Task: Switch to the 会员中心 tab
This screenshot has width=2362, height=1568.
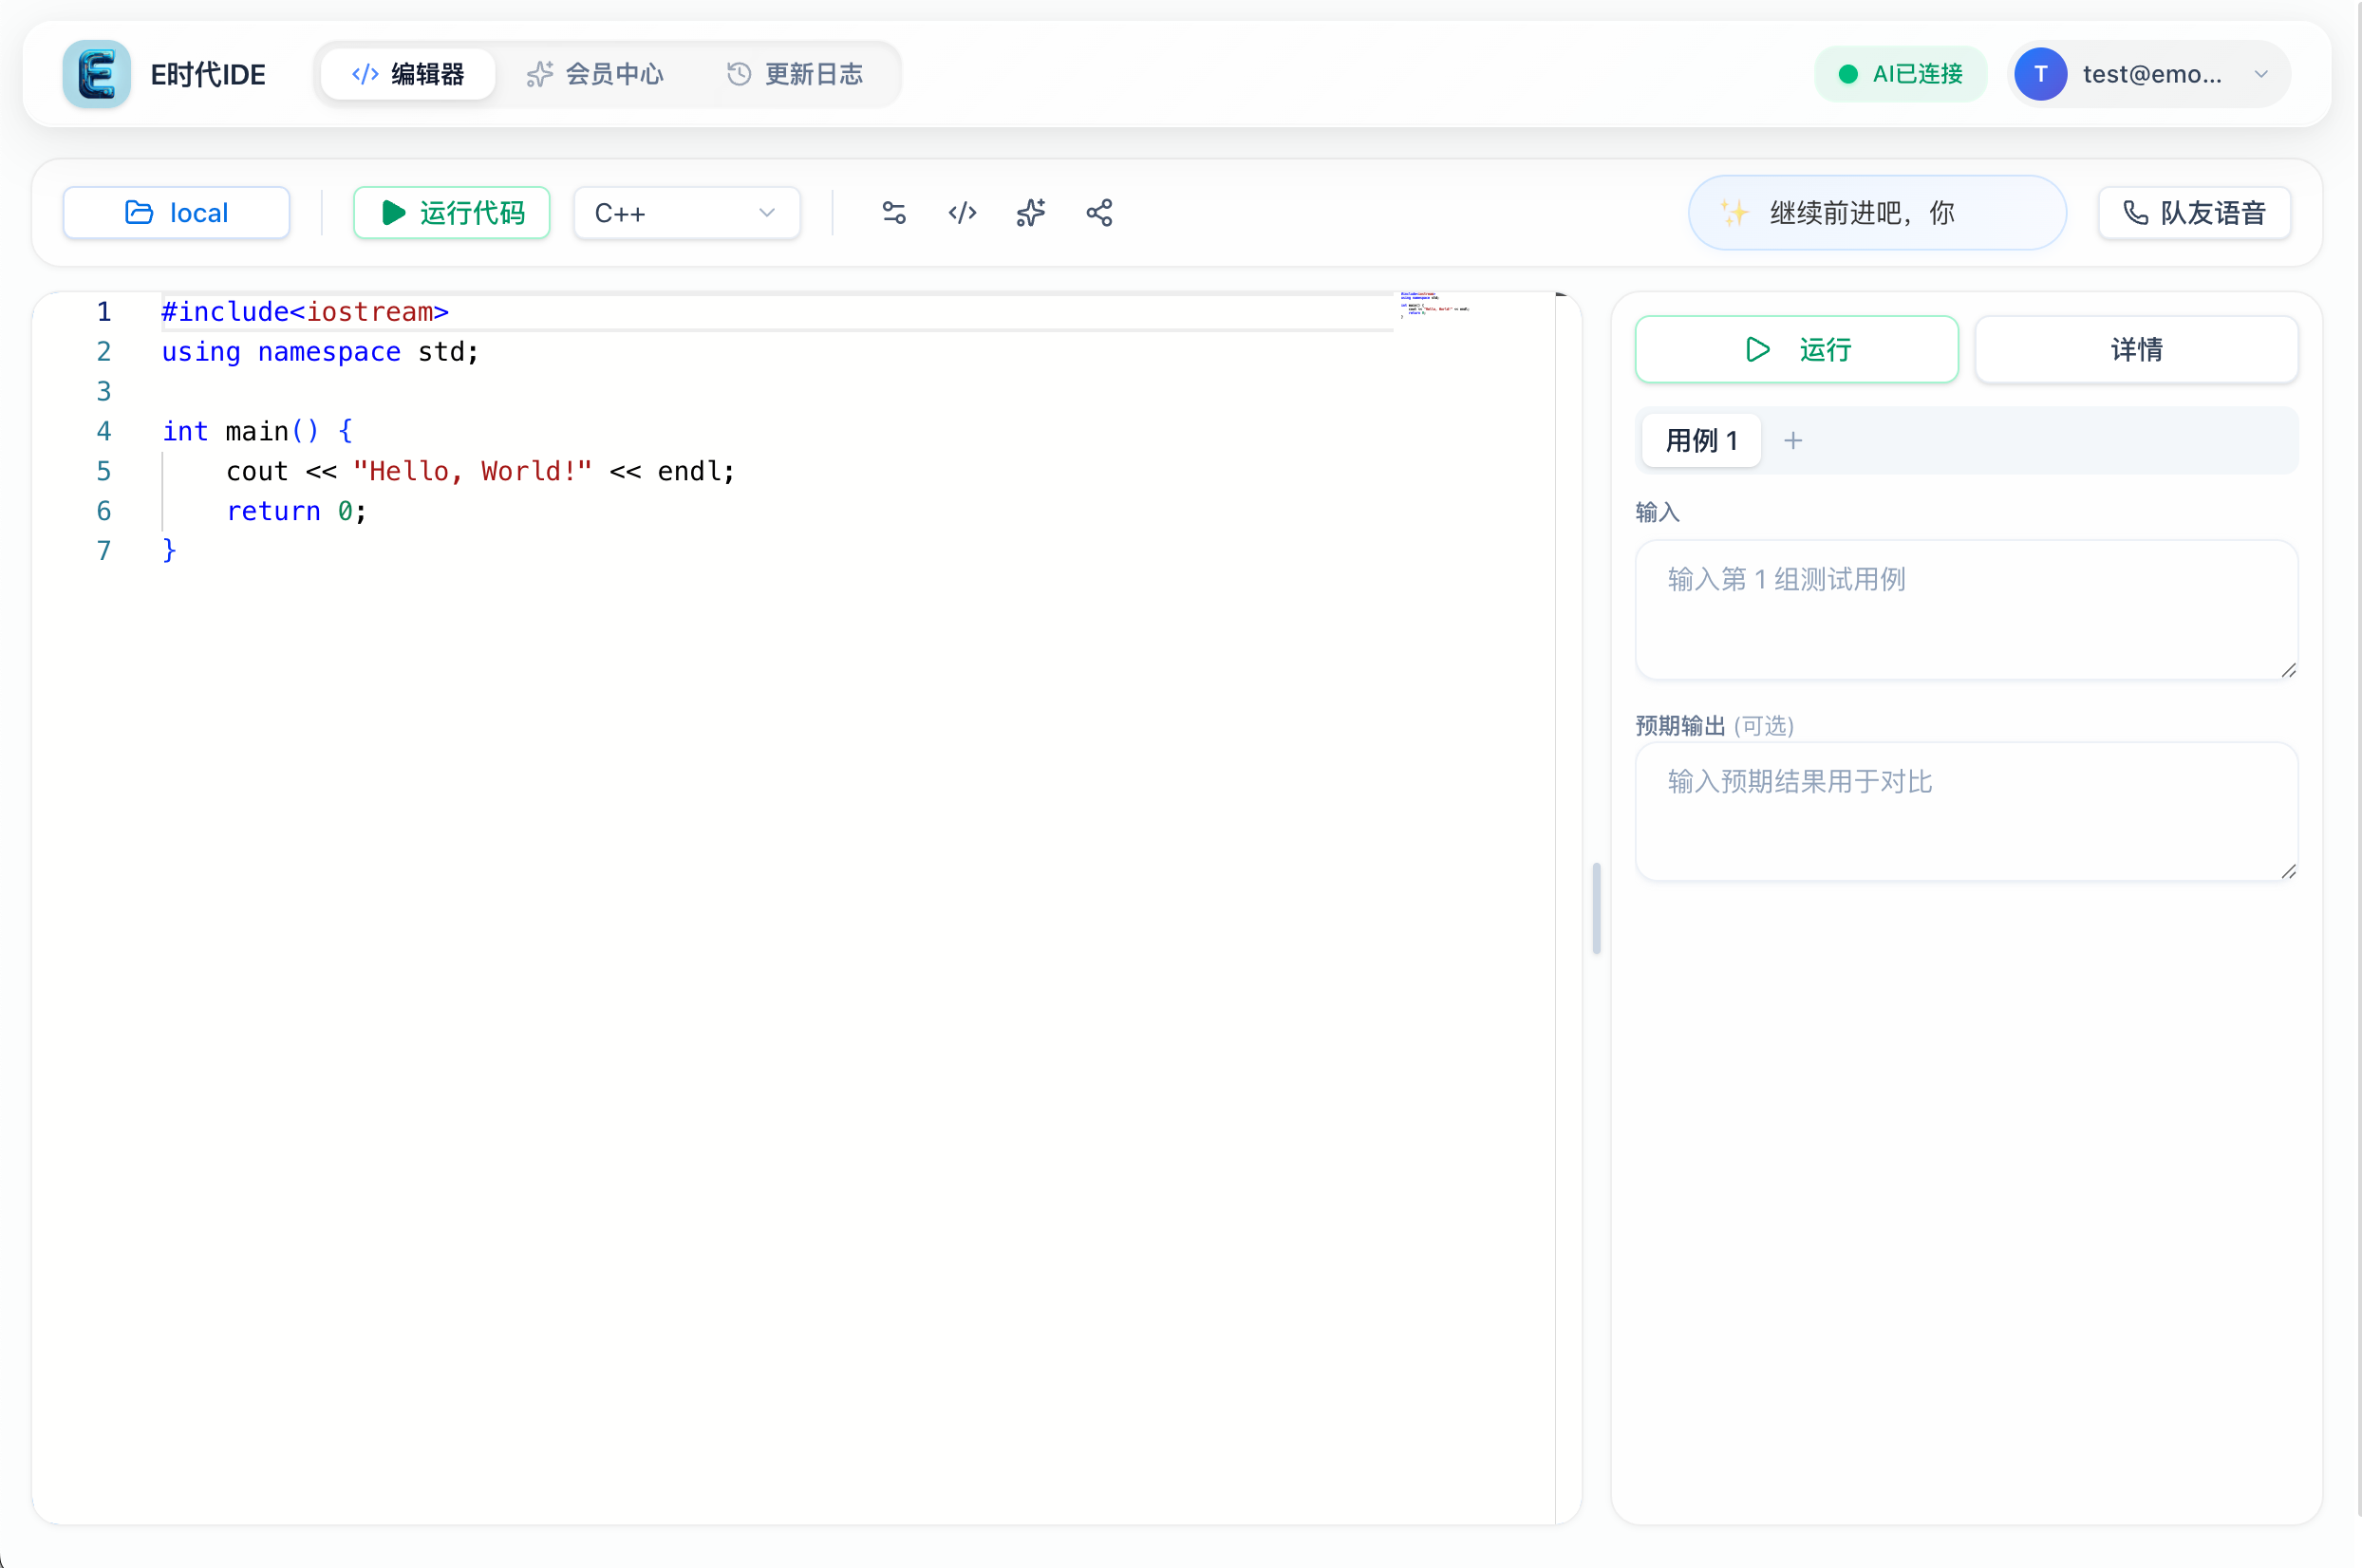Action: [x=596, y=74]
